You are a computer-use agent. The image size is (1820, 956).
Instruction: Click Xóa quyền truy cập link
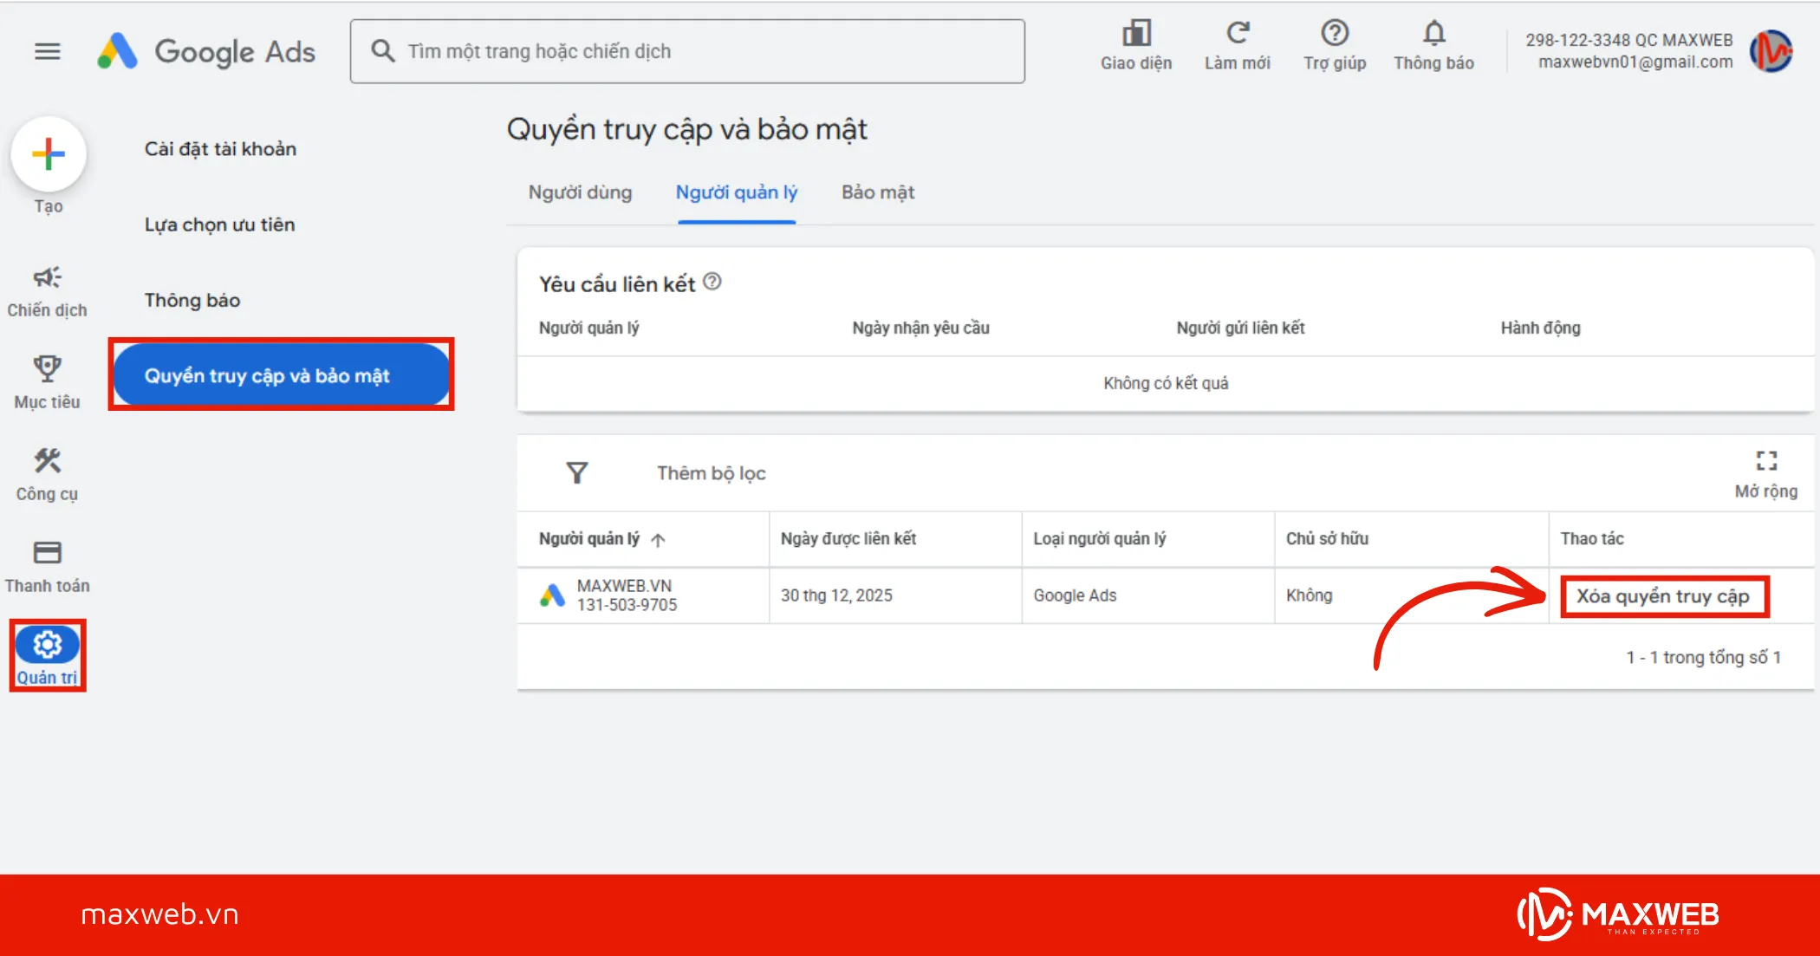coord(1662,596)
